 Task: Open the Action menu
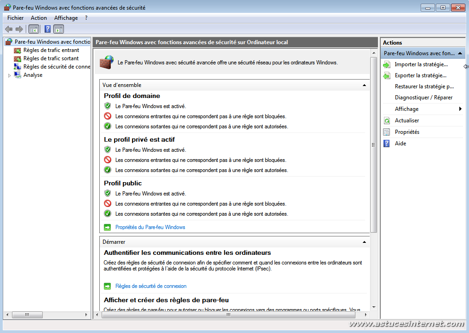pyautogui.click(x=39, y=18)
